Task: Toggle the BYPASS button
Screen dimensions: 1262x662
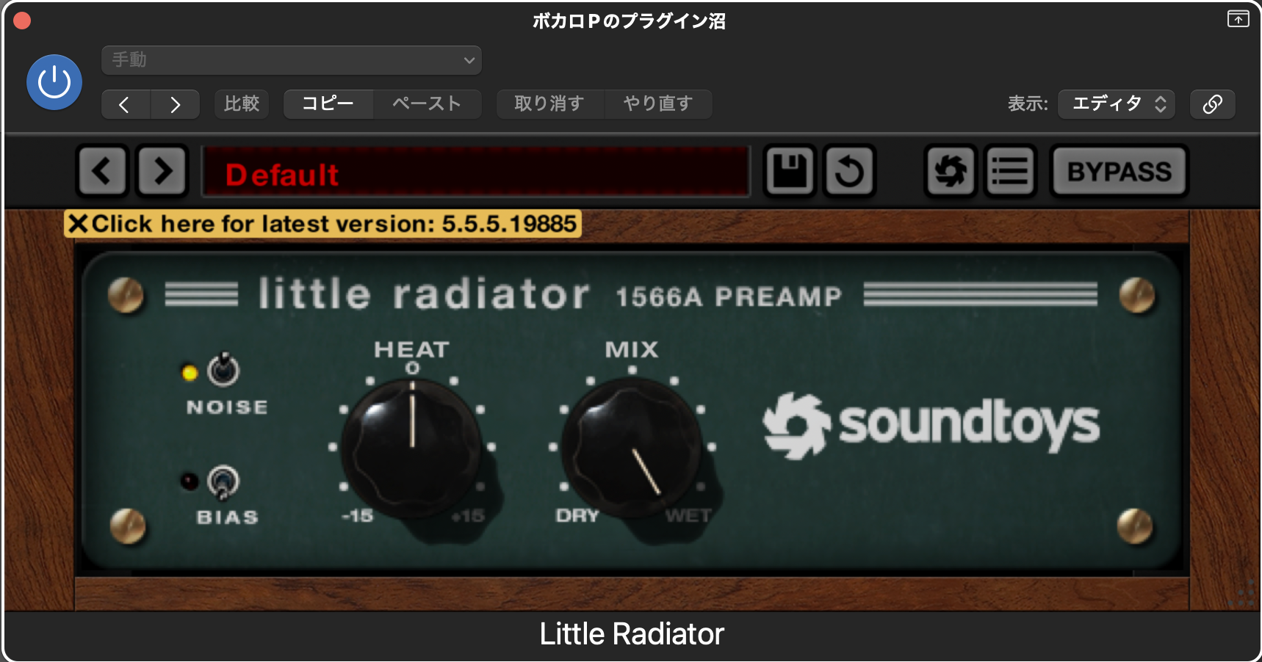Action: pos(1119,172)
